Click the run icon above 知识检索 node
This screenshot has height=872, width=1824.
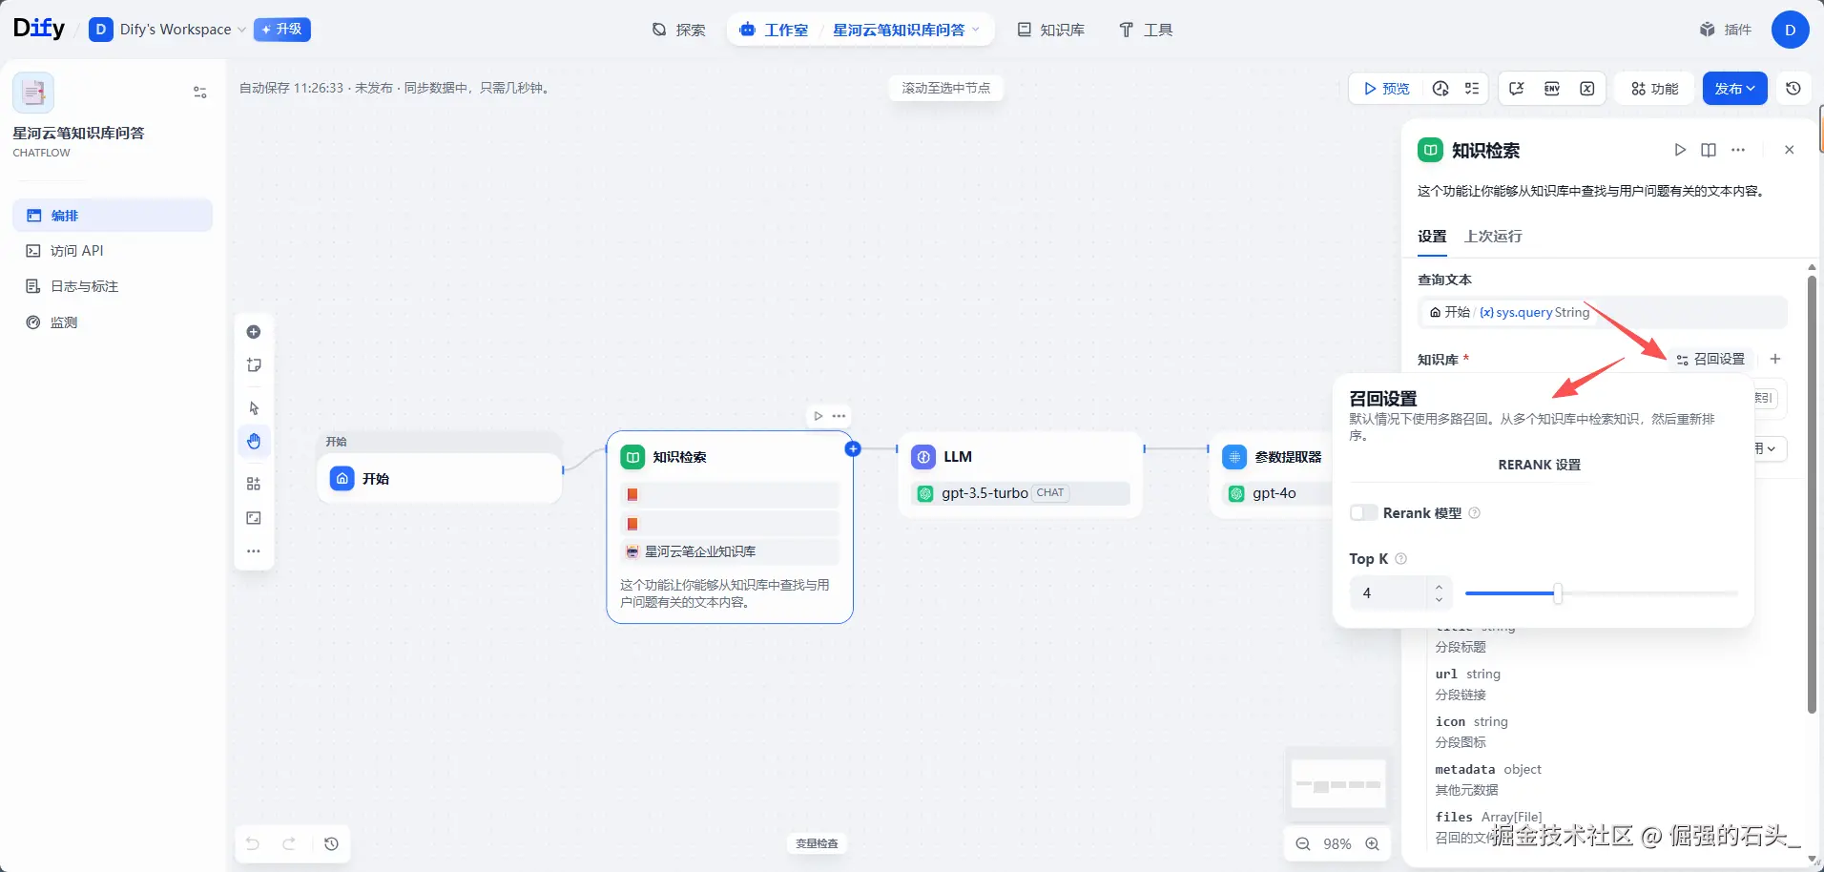[x=819, y=416]
